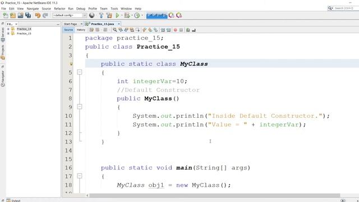Toggle Highlight Search in editor toolbar
This screenshot has width=359, height=202.
tap(132, 30)
